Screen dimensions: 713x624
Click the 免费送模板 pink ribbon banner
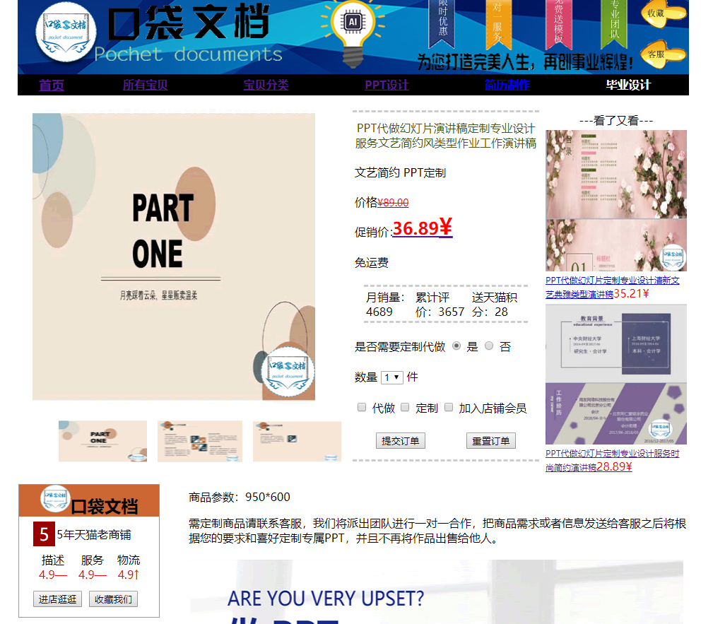558,23
